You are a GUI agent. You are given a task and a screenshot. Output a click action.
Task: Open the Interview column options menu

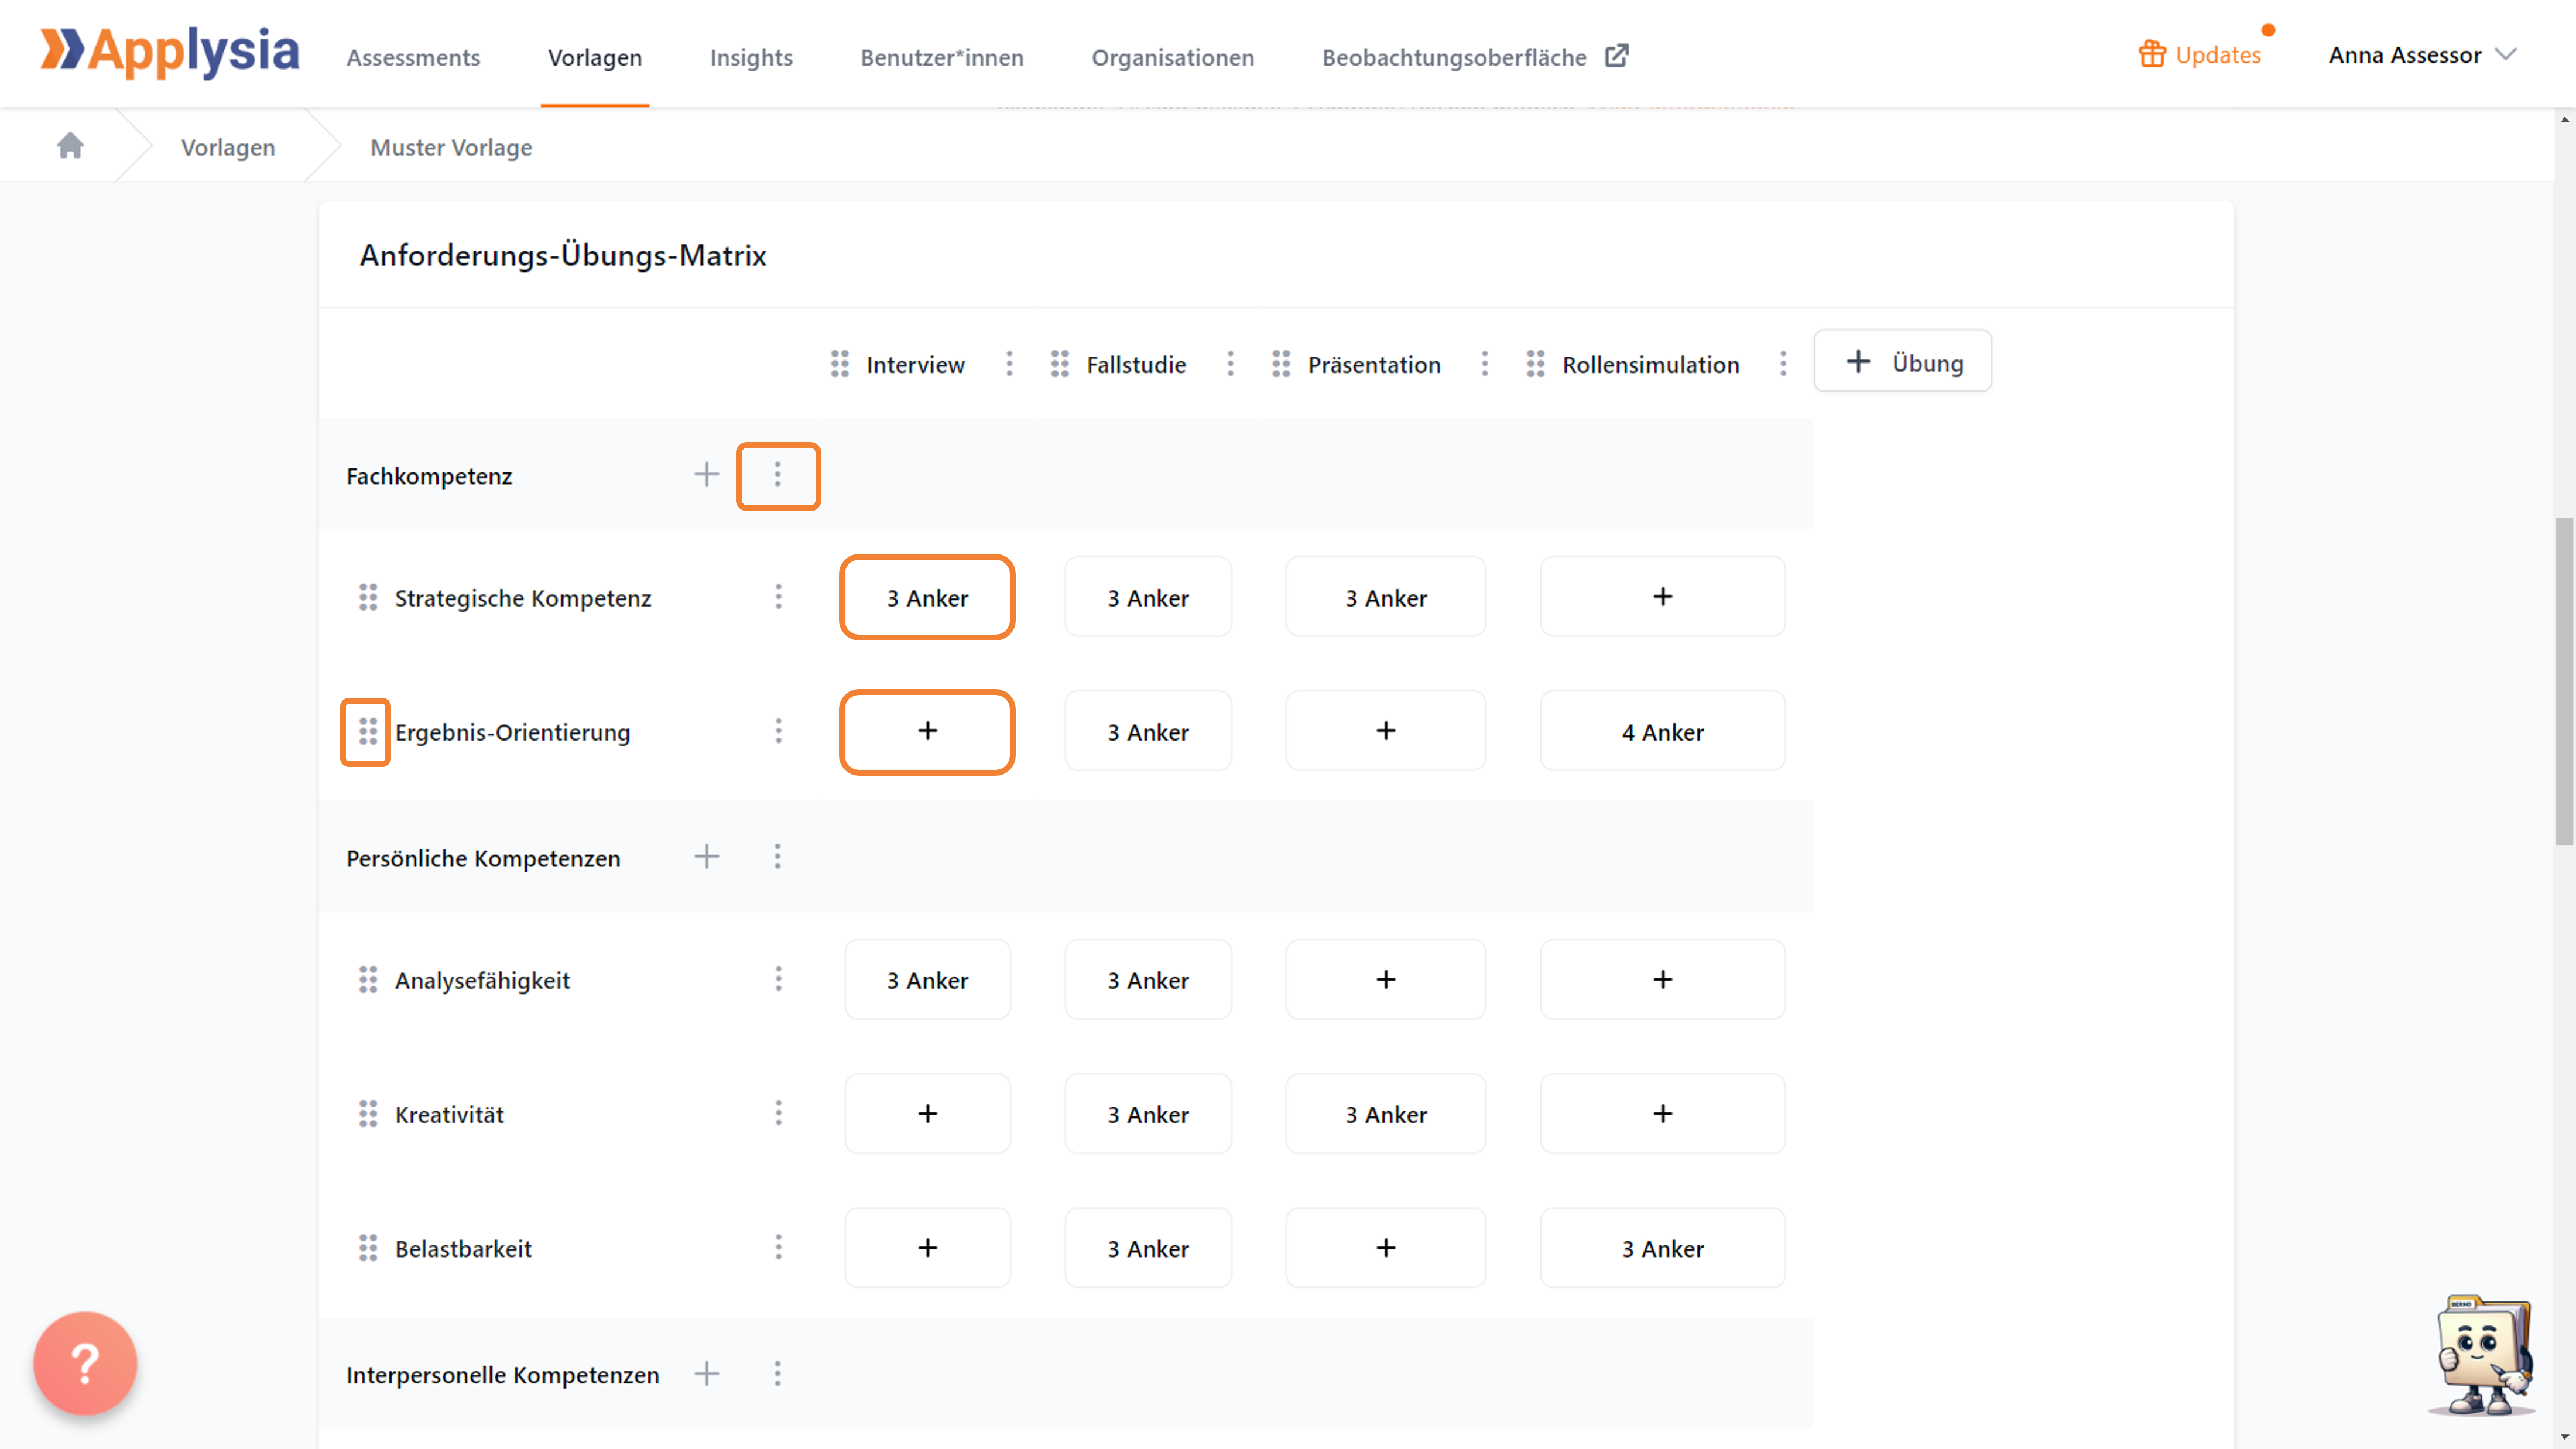tap(1009, 364)
